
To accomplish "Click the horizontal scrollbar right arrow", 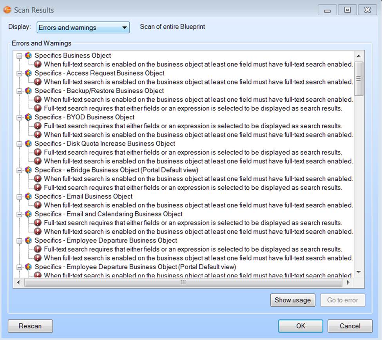I will (348, 282).
